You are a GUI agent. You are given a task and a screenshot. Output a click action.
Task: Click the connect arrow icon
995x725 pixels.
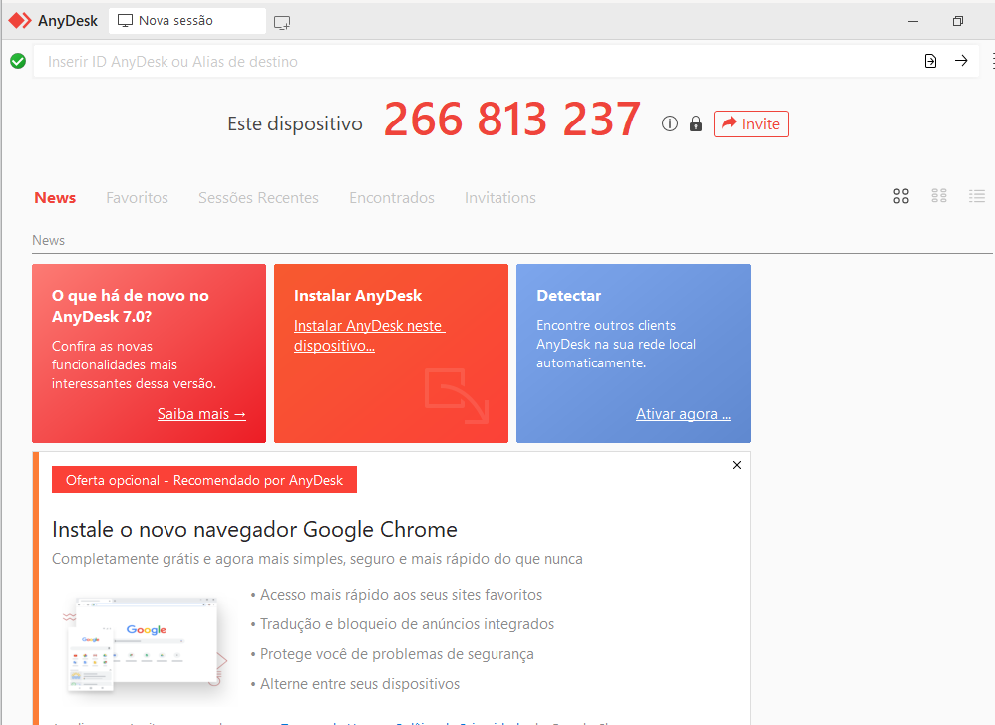pos(961,60)
